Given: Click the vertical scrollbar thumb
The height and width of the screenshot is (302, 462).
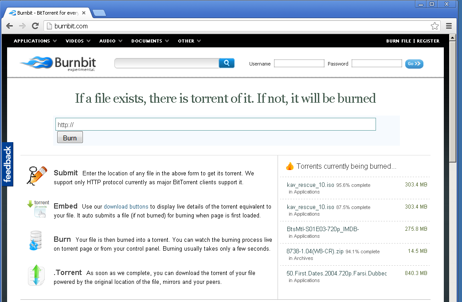Looking at the screenshot, I should coord(453,101).
